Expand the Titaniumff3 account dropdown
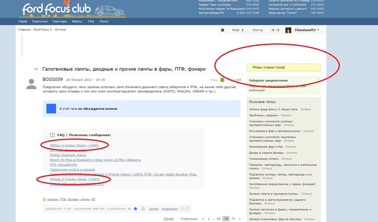378x222 pixels. 318,30
